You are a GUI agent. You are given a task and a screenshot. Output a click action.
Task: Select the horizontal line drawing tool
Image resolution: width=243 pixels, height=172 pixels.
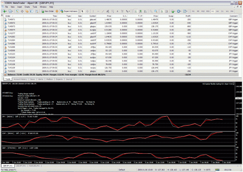[x=98, y=11]
